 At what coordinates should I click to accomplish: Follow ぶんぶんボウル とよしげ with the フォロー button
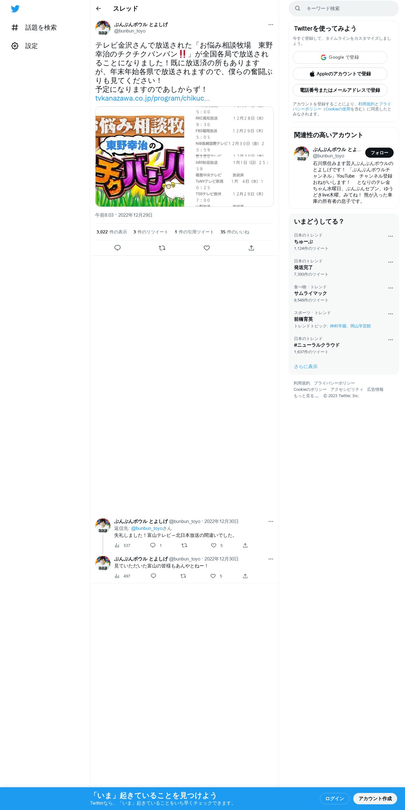coord(379,153)
